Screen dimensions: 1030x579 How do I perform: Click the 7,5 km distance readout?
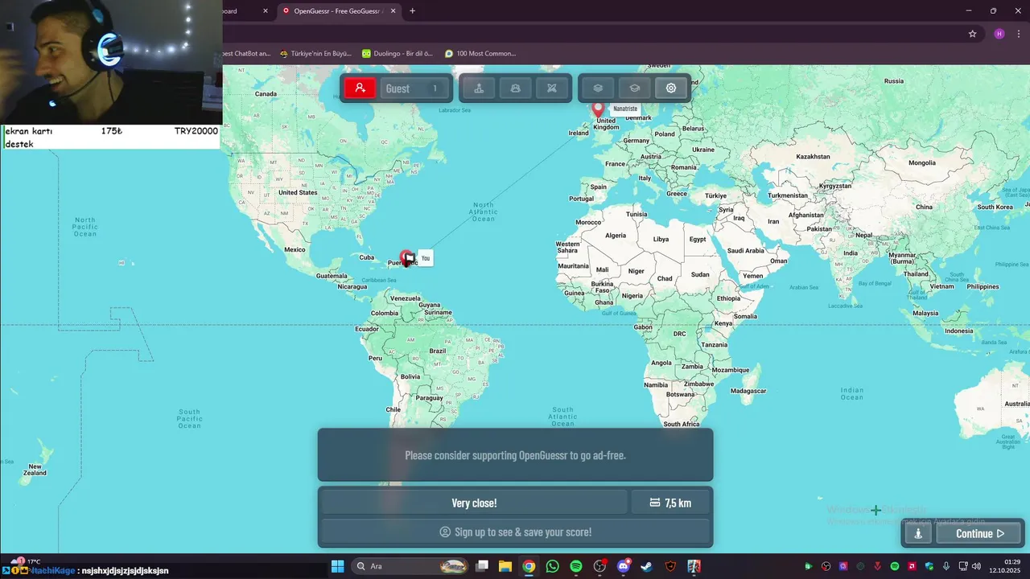pyautogui.click(x=670, y=503)
